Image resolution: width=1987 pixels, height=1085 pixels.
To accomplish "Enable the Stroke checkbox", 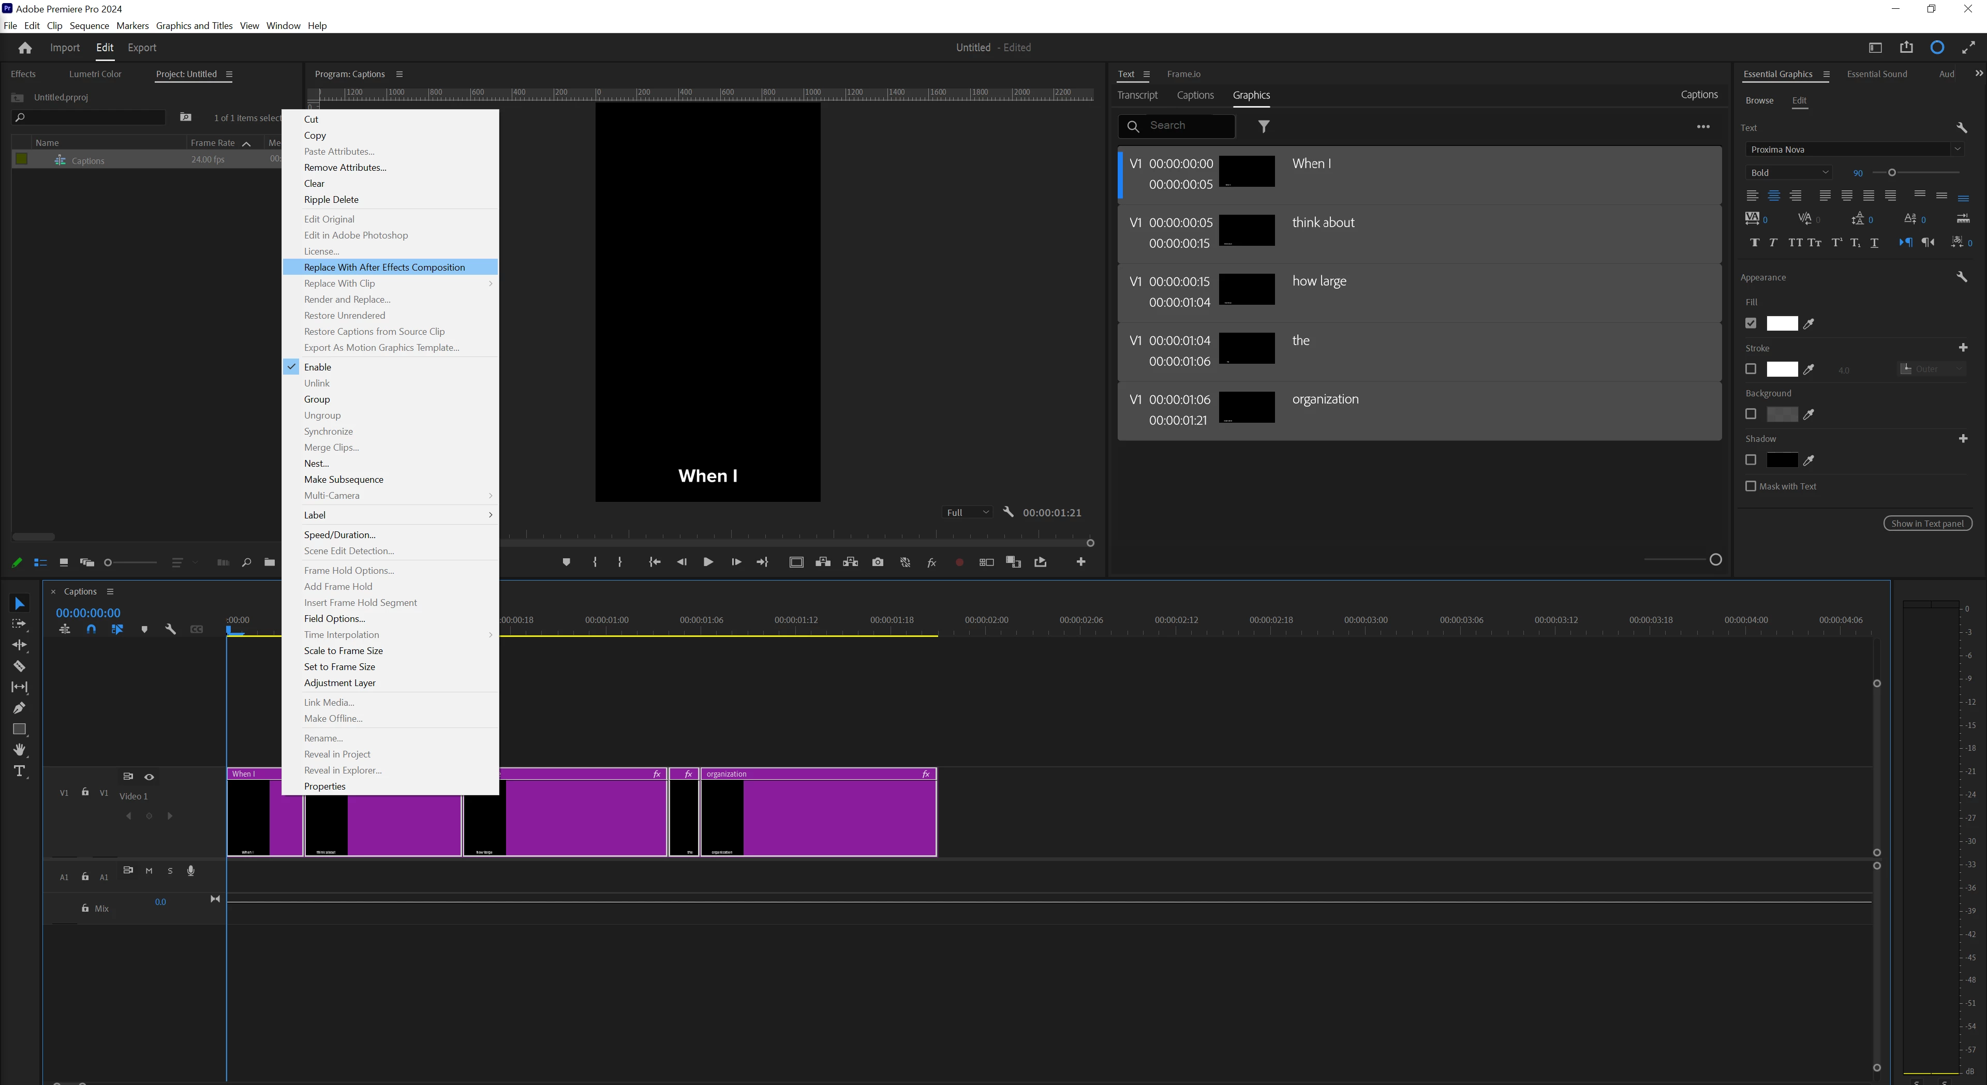I will (x=1751, y=369).
